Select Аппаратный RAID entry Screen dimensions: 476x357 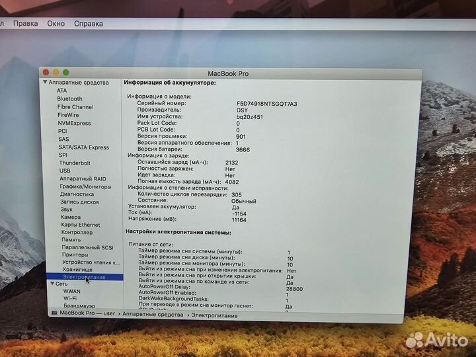[83, 178]
